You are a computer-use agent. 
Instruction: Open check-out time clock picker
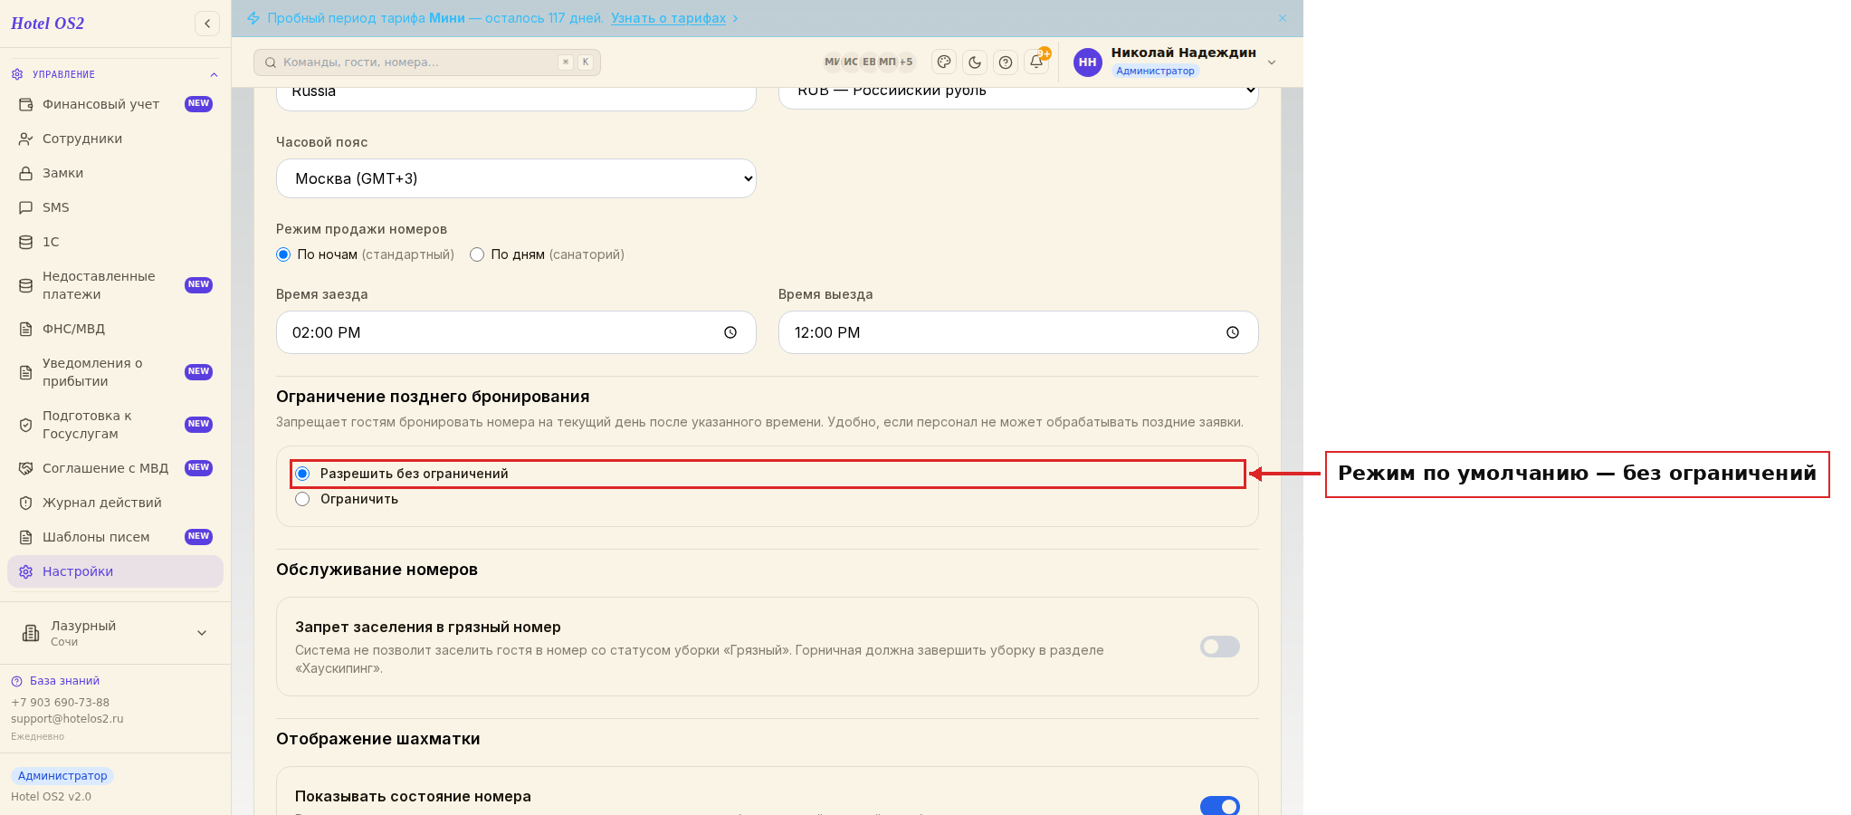coord(1233,332)
